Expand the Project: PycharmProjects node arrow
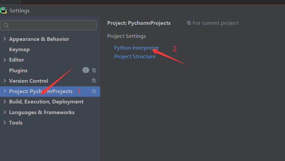This screenshot has height=161, width=285. [5, 91]
